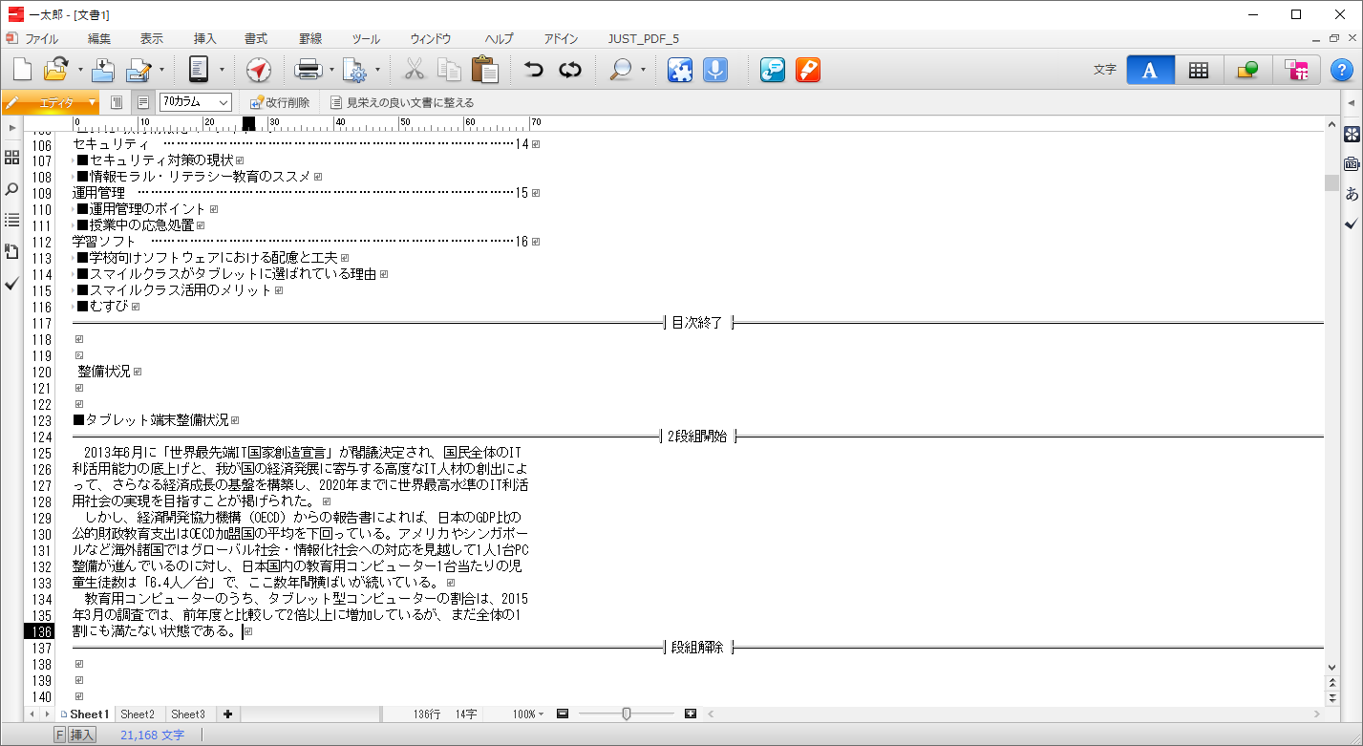Click the blue question mark help icon
This screenshot has height=746, width=1363.
1341,70
